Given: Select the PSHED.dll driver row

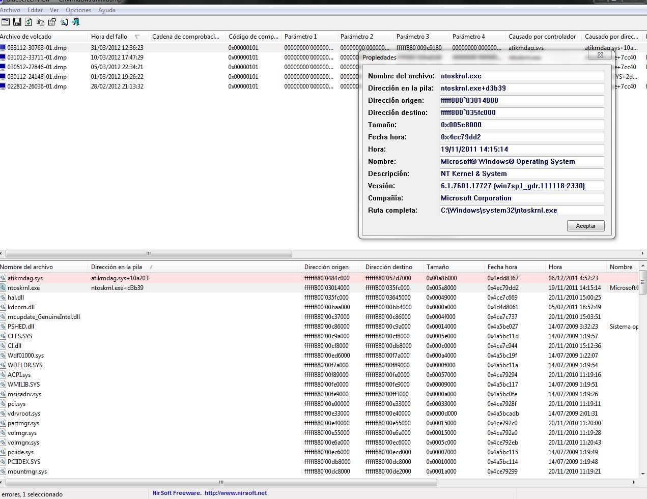Looking at the screenshot, I should [x=319, y=327].
